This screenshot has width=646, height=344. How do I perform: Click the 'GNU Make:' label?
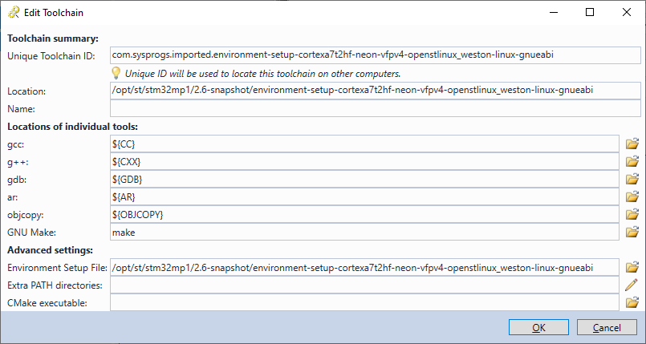pyautogui.click(x=32, y=233)
